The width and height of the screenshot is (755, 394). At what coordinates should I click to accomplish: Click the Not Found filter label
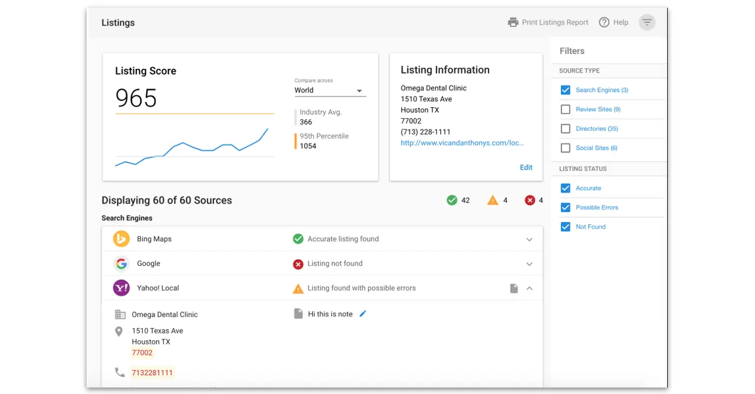[590, 227]
